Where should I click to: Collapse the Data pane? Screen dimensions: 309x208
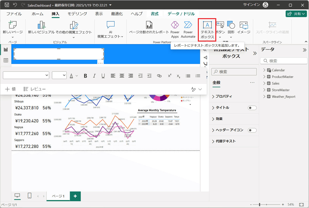304,50
